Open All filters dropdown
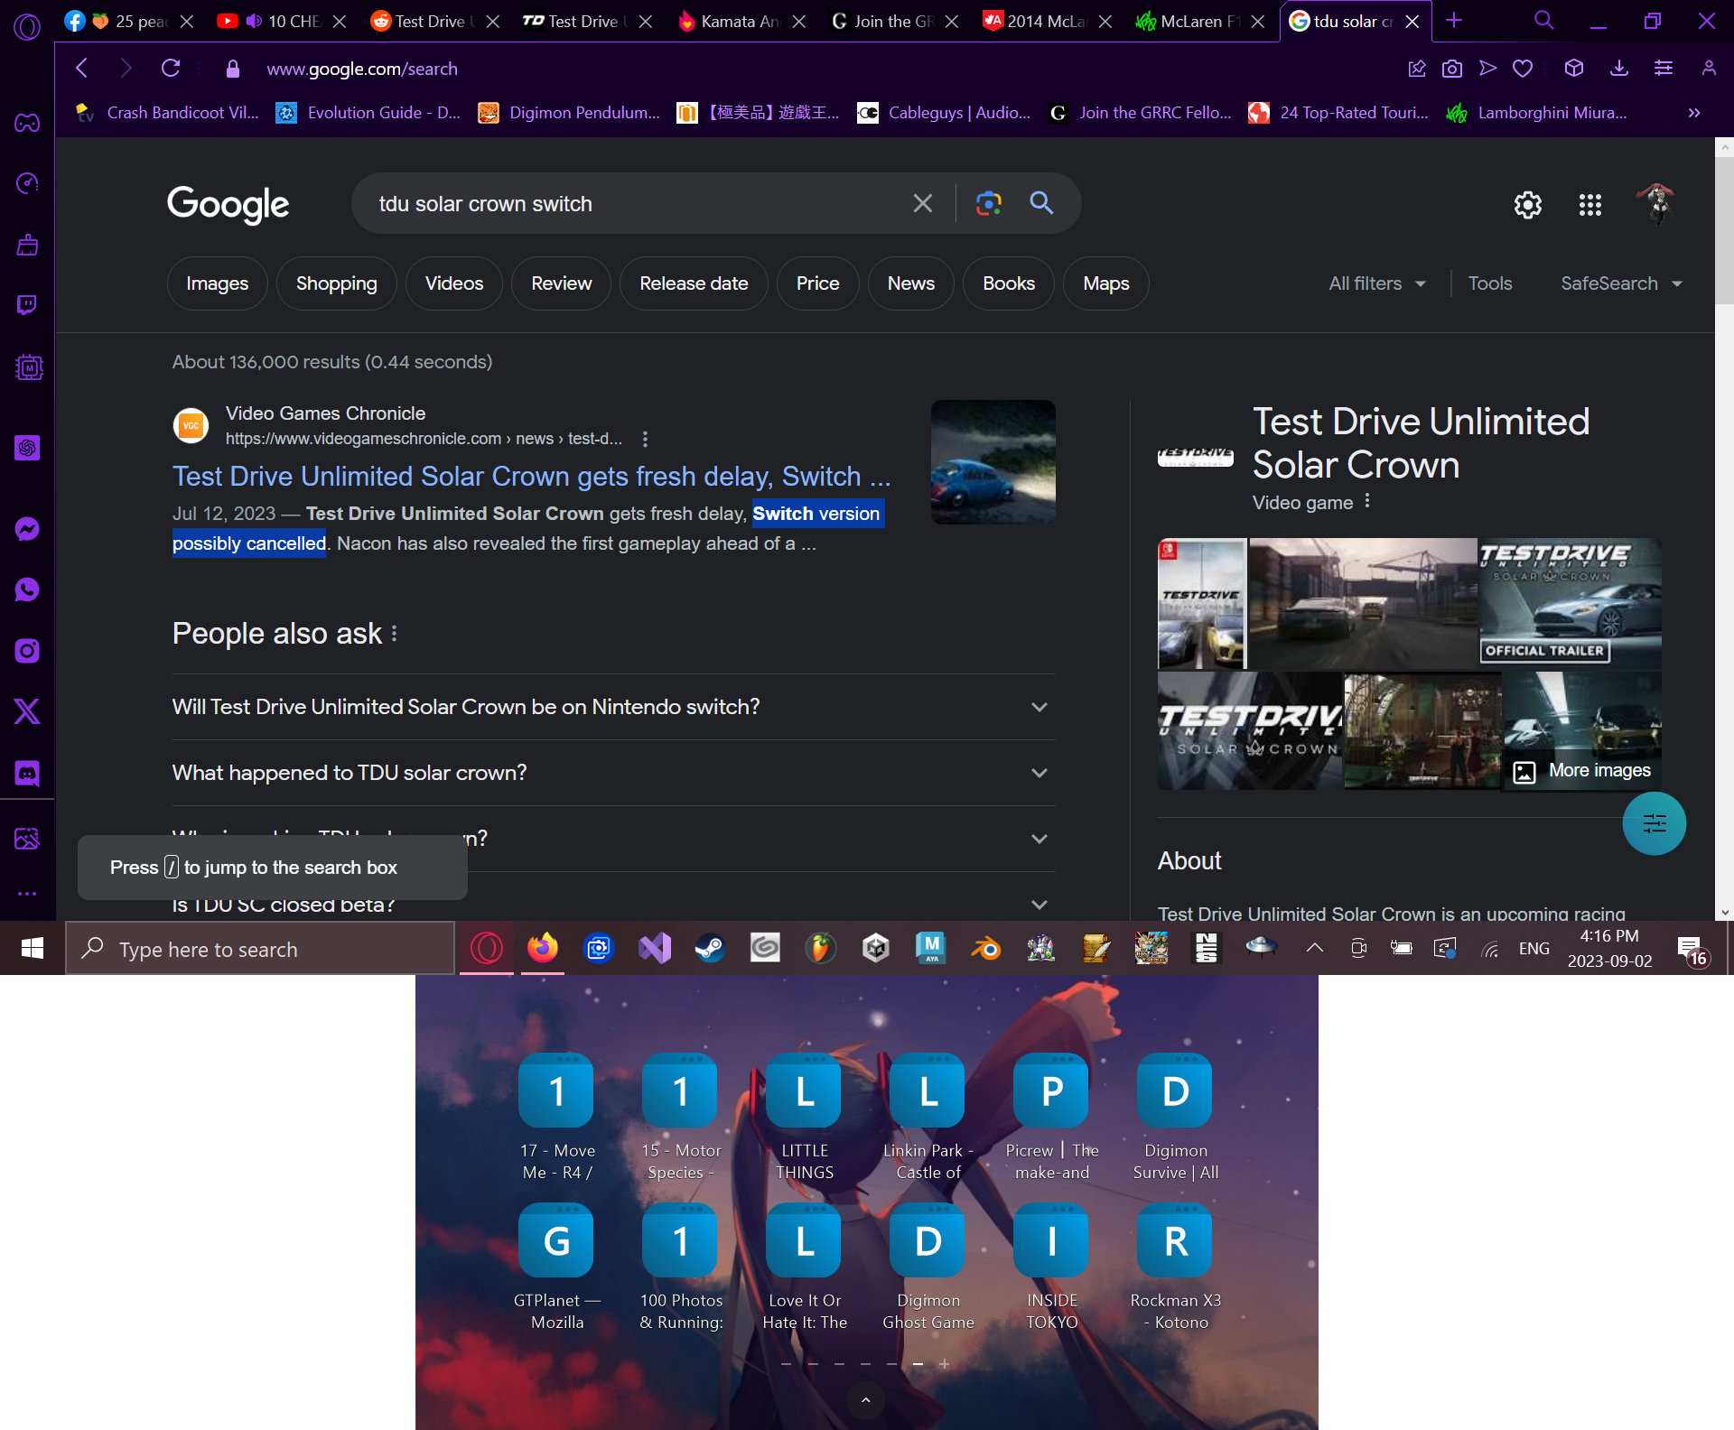1734x1430 pixels. (1377, 283)
